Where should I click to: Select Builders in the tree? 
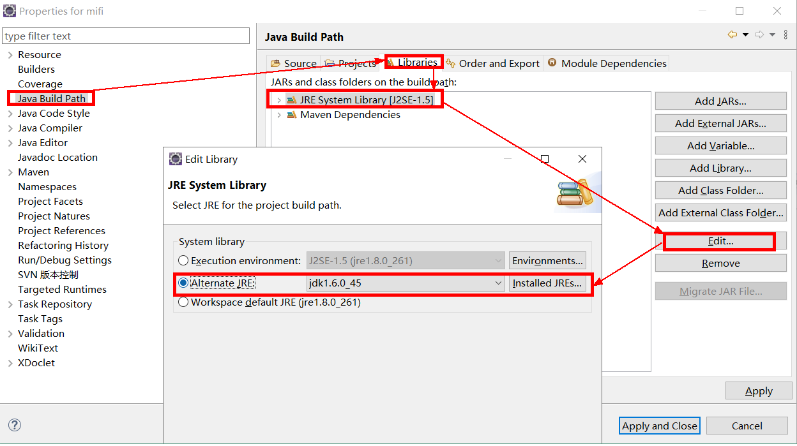click(36, 70)
